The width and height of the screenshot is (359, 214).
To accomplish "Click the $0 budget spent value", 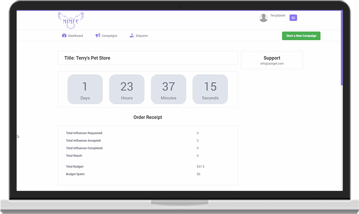I will point(198,174).
